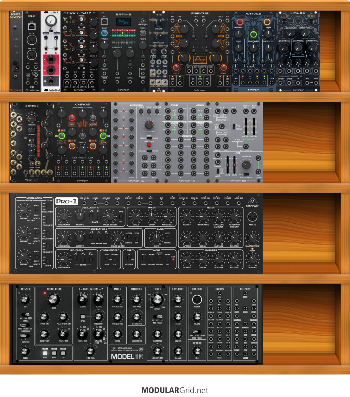Click the LAG TIME slider on module 150
Screen dimensions: 350x397
point(254,127)
